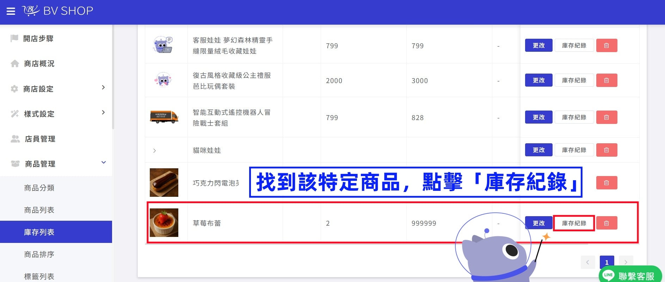This screenshot has width=665, height=282.
Task: Open 標籤列表 in sidebar
Action: 39,276
